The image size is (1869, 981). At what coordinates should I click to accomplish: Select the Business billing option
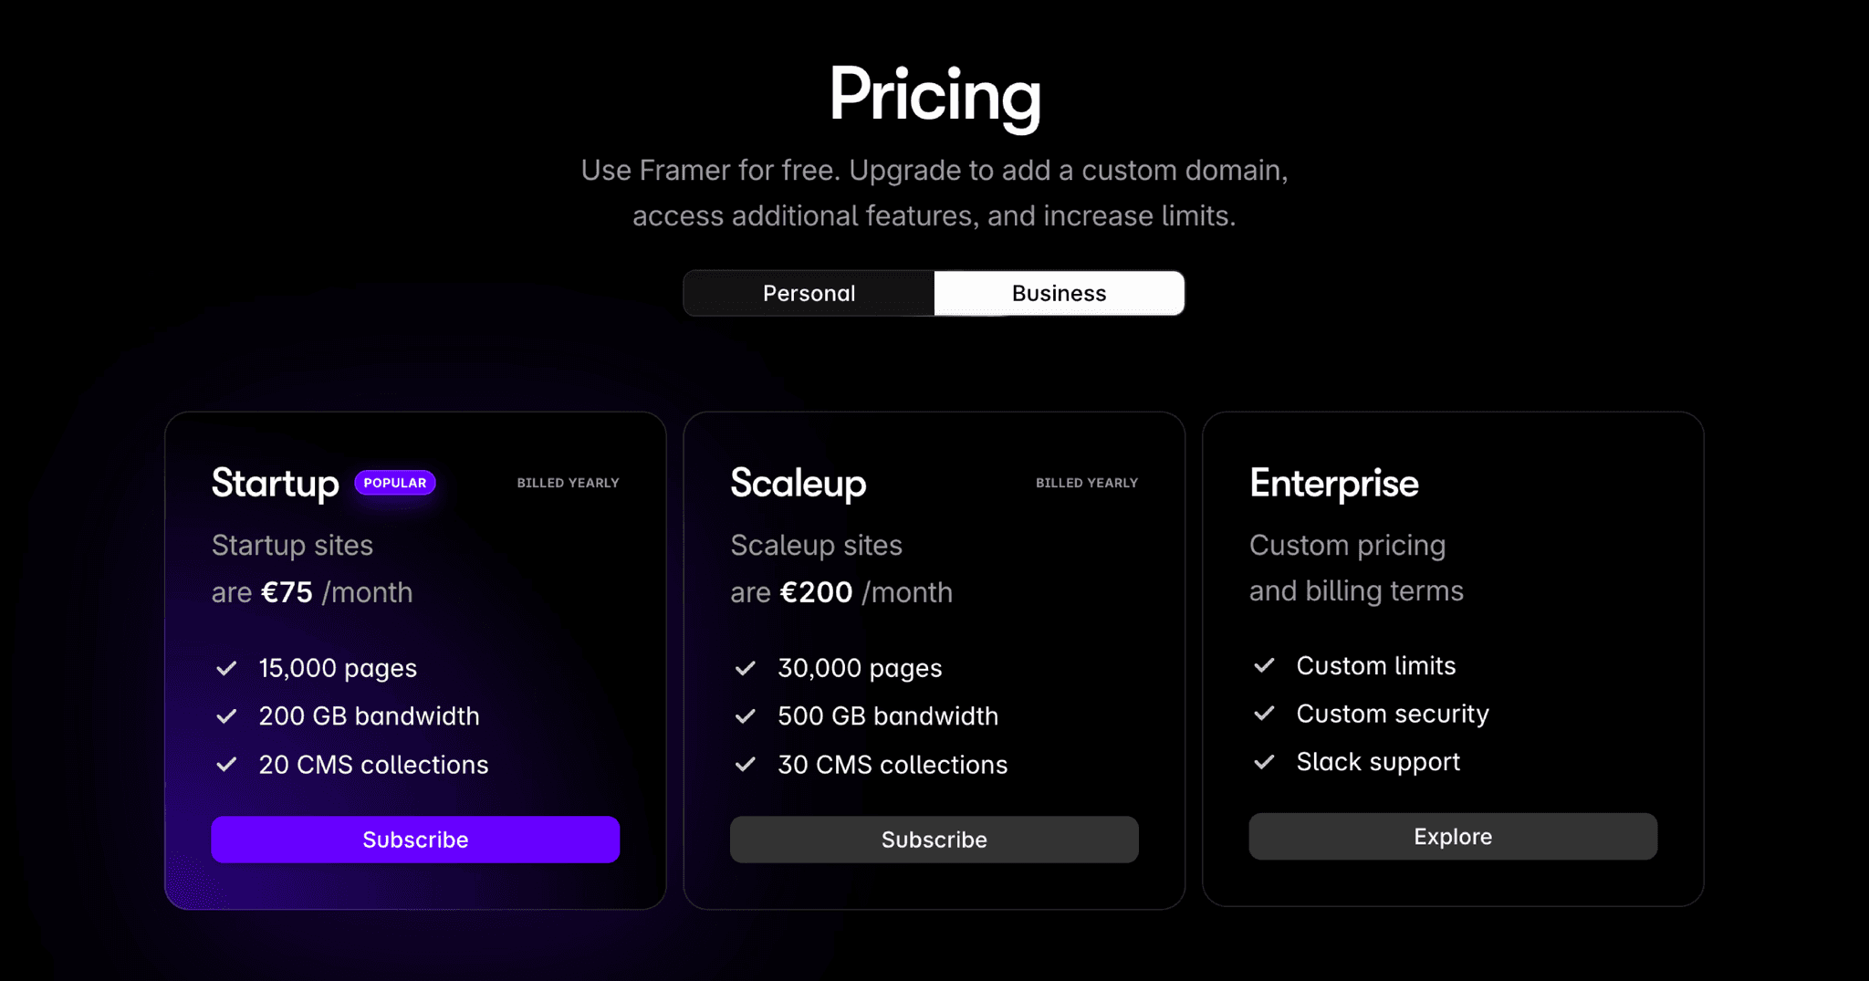pos(1058,293)
